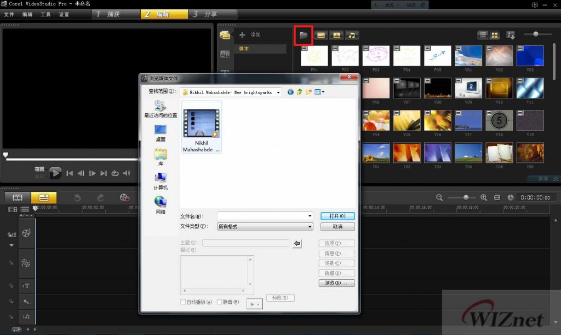Open the 文件 menu
This screenshot has height=335, width=561.
point(9,14)
